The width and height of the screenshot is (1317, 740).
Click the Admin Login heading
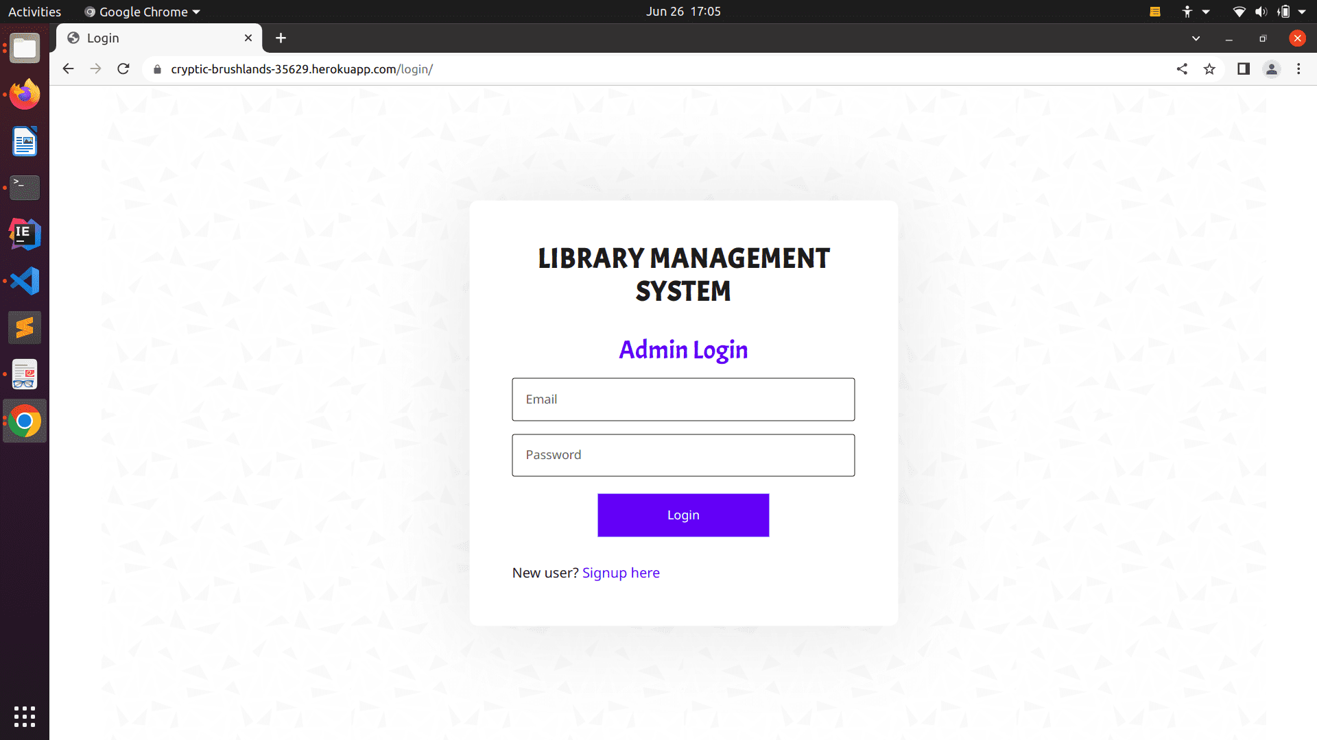[x=683, y=350]
